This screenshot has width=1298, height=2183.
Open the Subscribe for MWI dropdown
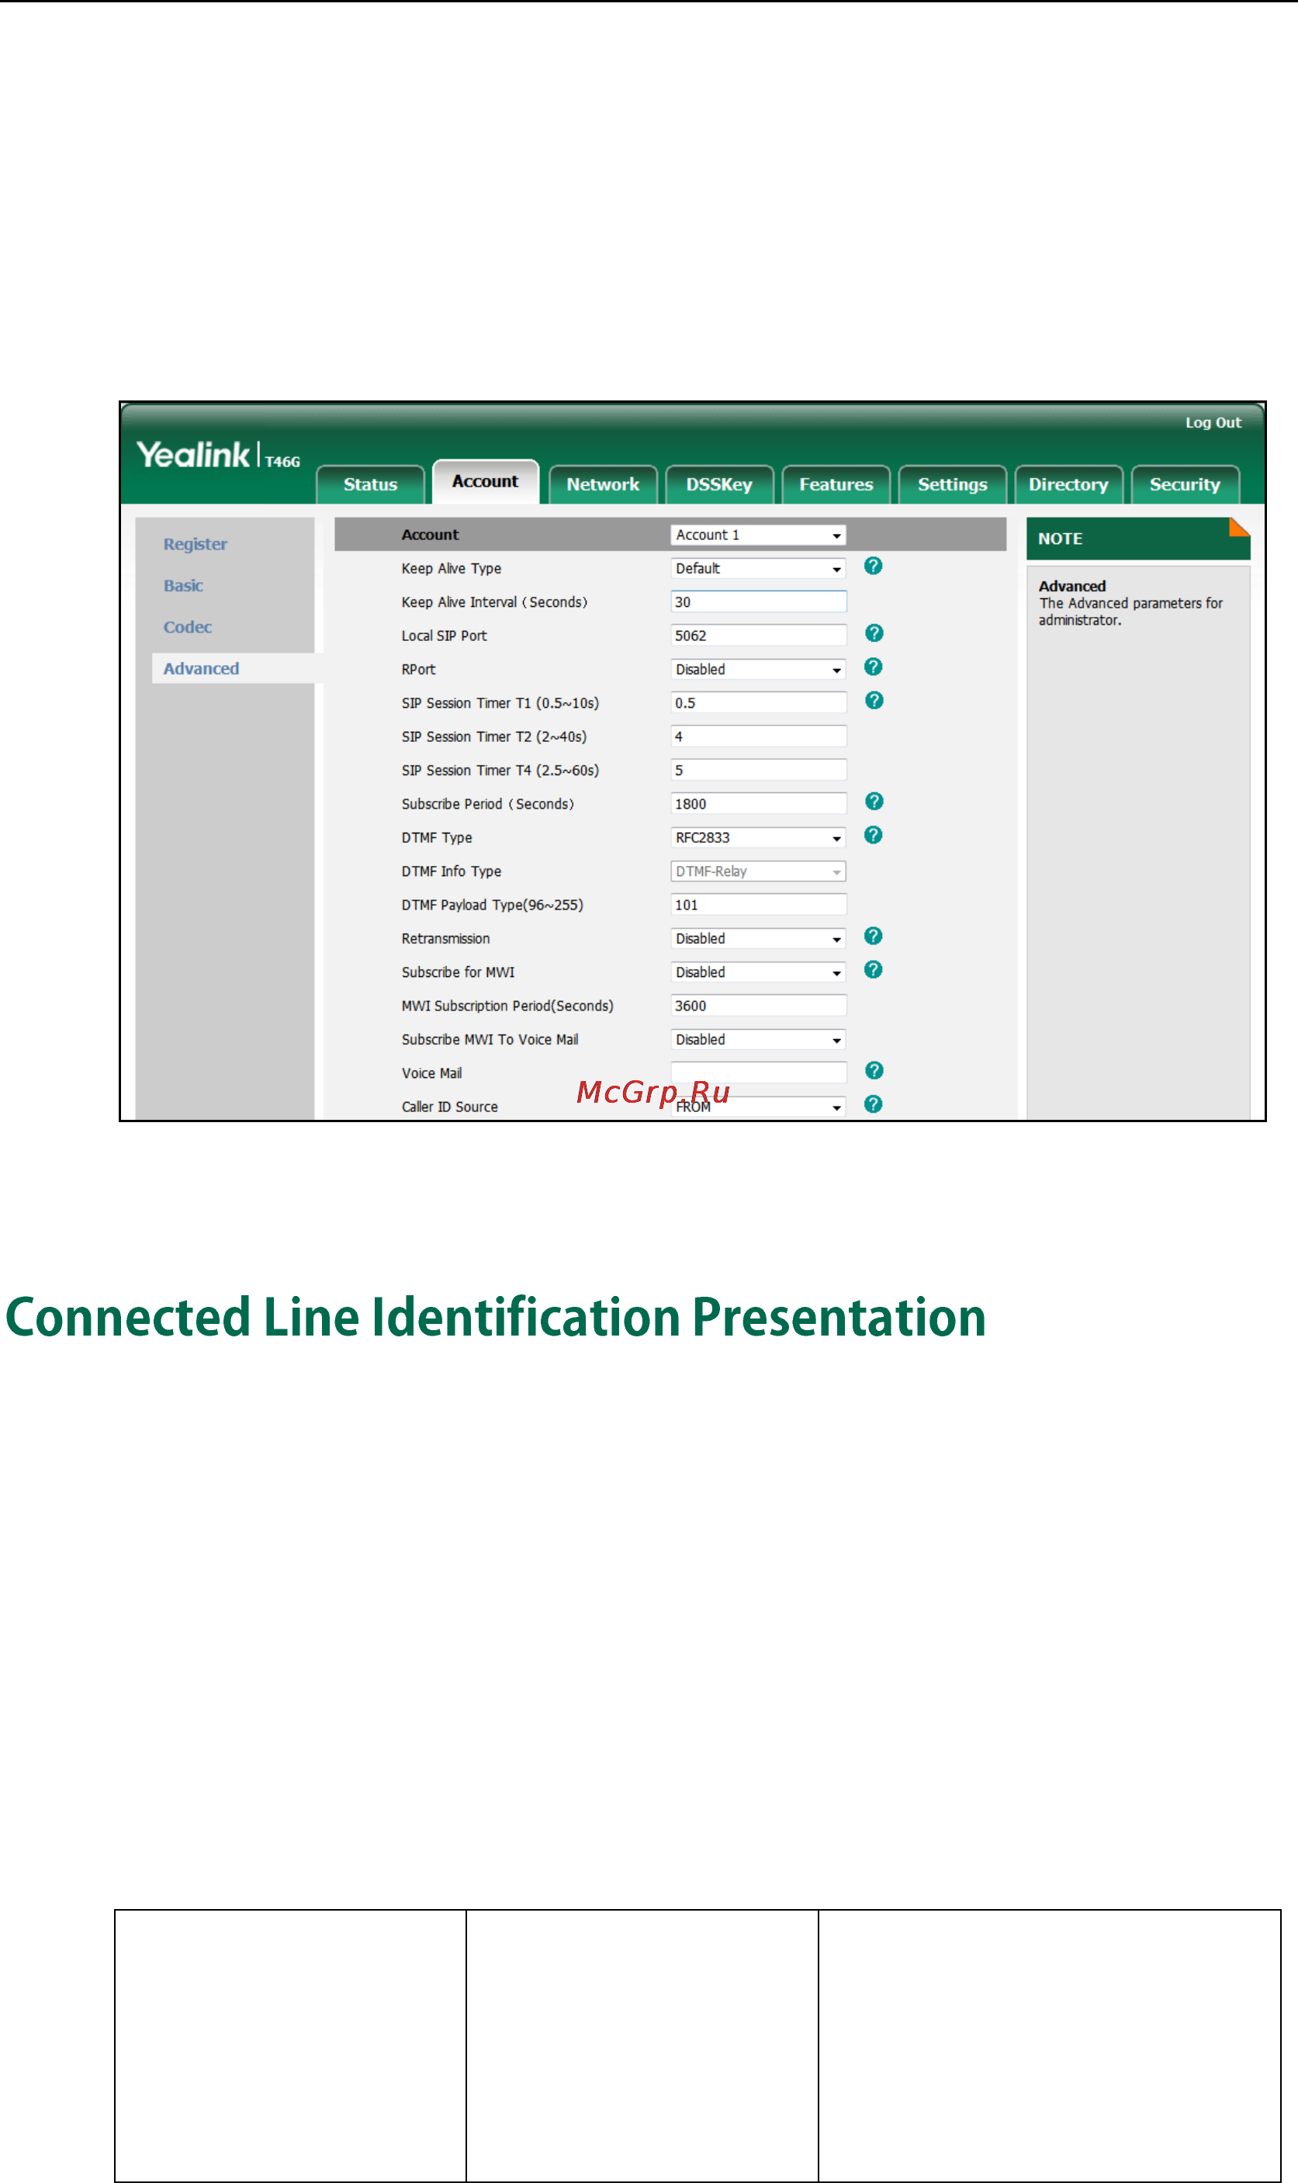(x=758, y=972)
